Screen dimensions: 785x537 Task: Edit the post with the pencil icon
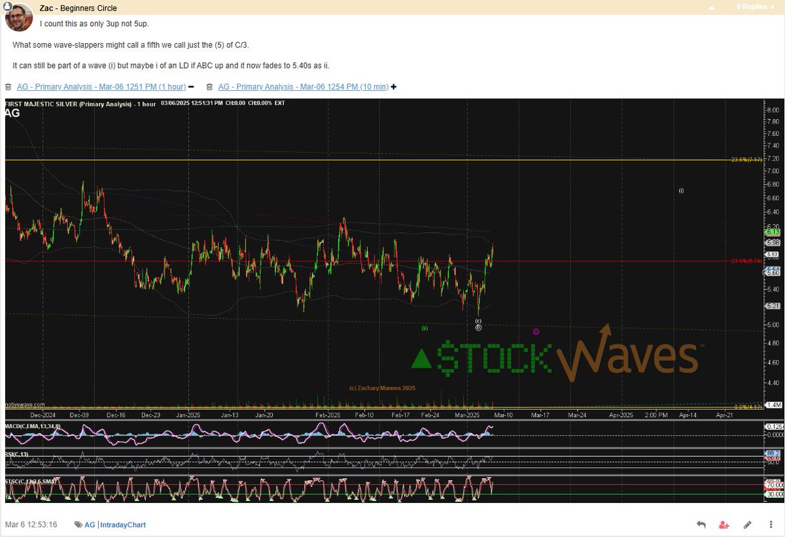(748, 525)
